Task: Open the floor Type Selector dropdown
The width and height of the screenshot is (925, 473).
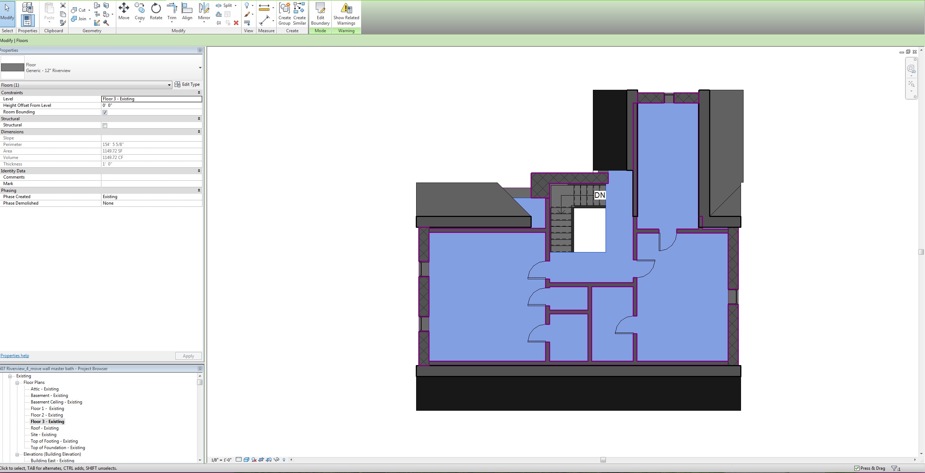Action: coord(200,68)
